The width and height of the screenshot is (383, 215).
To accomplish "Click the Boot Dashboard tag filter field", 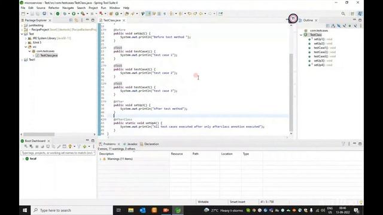I will [x=58, y=153].
